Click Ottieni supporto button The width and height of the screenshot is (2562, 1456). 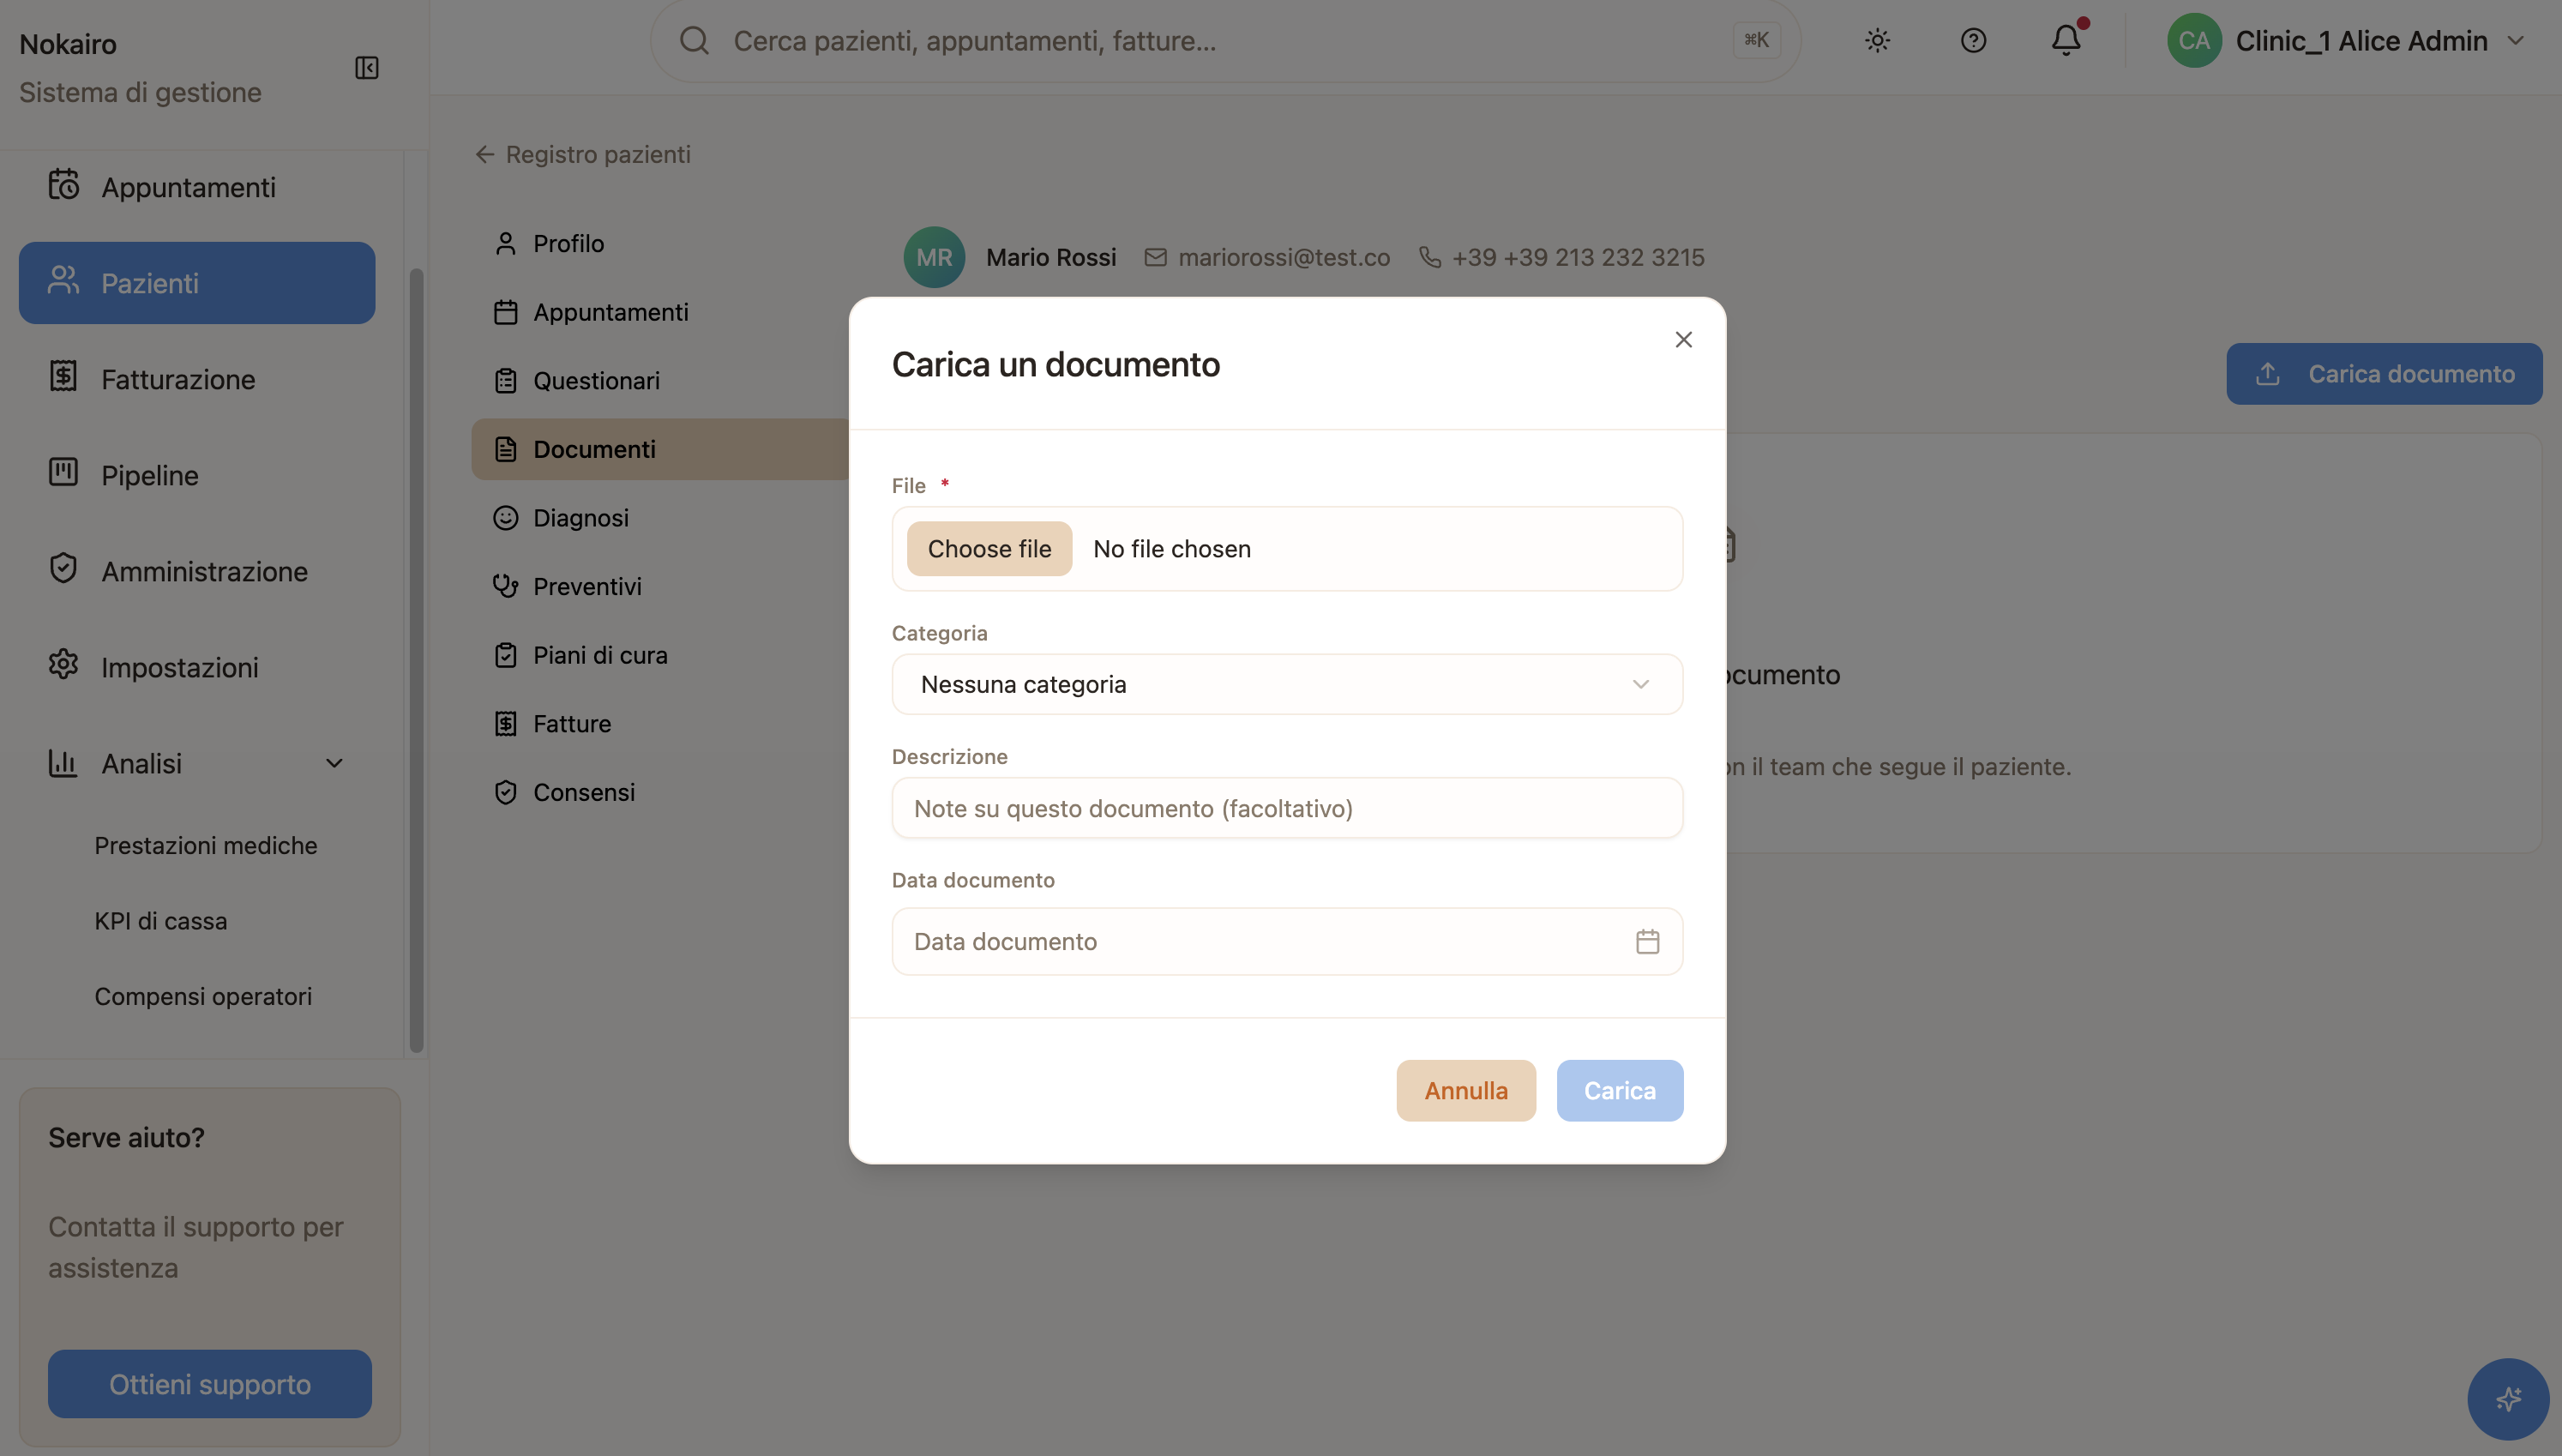pos(210,1384)
